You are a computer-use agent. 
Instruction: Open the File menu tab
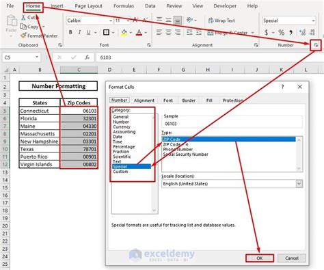(x=10, y=6)
